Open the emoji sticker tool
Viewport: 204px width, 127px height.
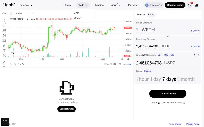[4, 56]
